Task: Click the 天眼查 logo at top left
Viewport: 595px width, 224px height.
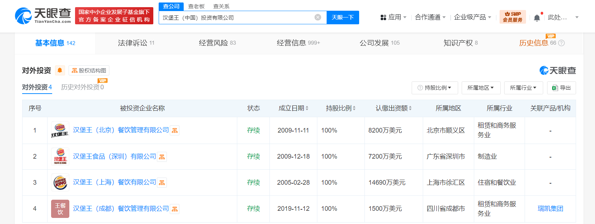Action: pyautogui.click(x=43, y=16)
